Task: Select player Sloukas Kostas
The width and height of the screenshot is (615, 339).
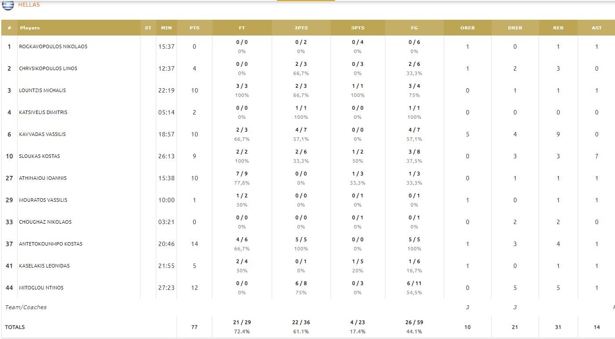Action: [40, 156]
